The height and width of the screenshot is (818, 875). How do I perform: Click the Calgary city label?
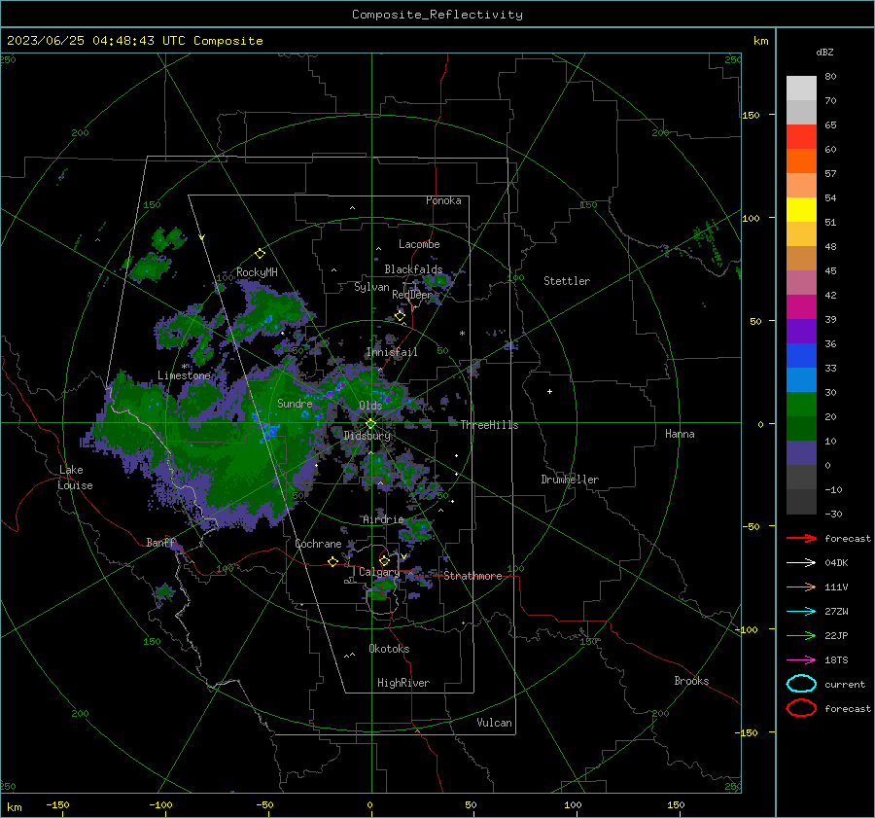379,572
